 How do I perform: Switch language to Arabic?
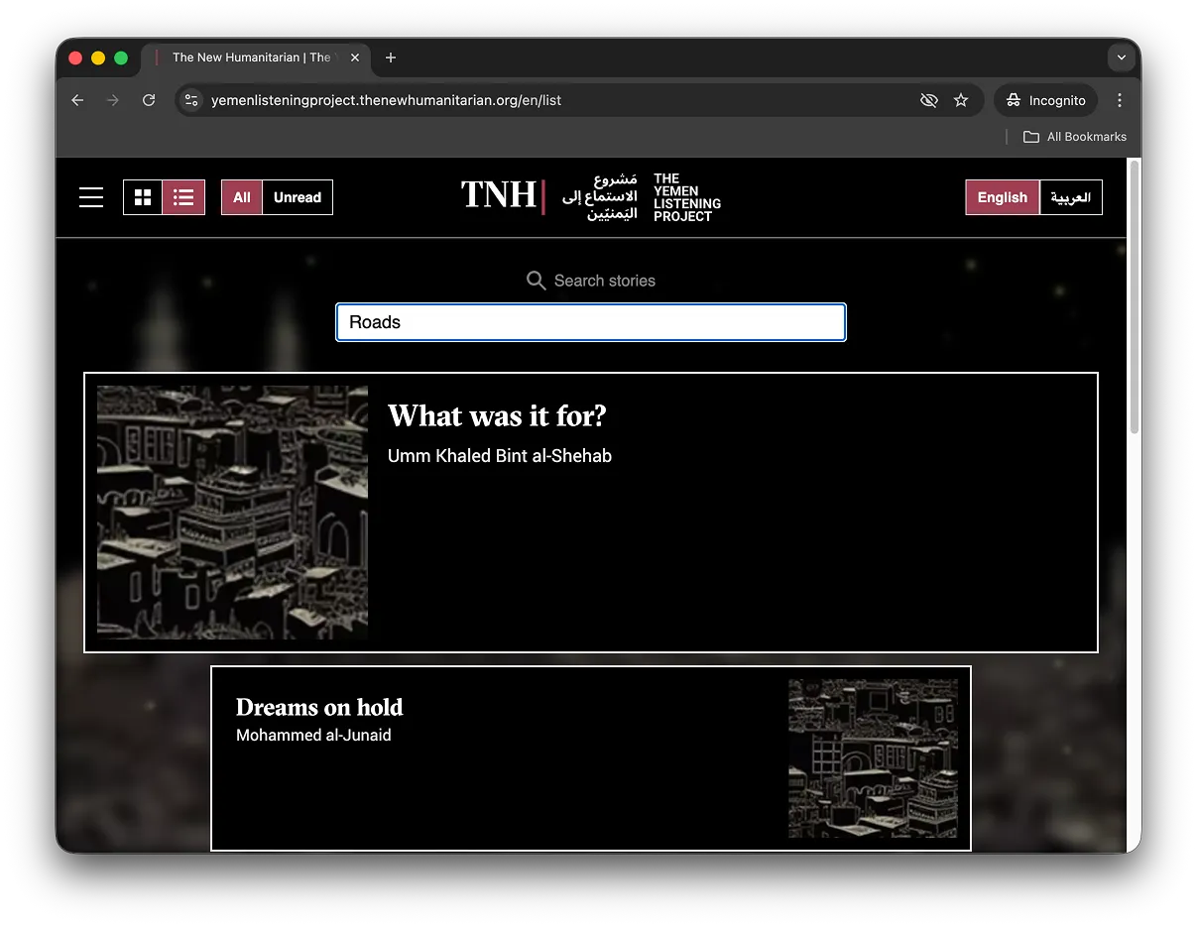point(1071,197)
